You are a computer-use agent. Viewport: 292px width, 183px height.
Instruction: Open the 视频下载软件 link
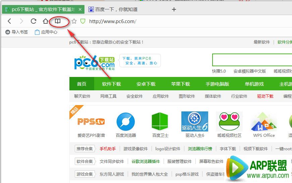[256, 149]
